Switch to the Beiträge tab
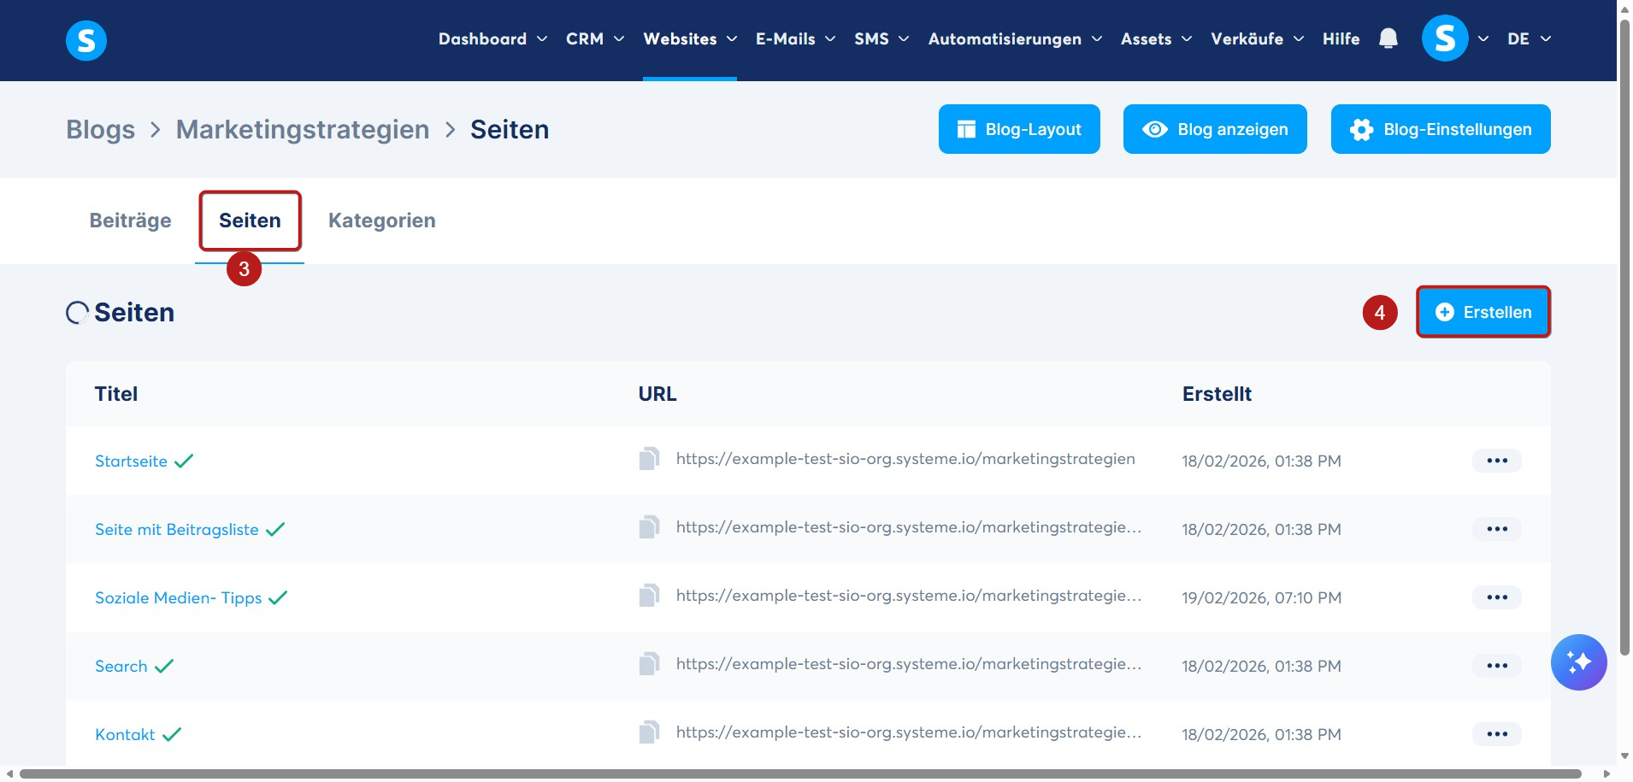The height and width of the screenshot is (782, 1633). pos(130,220)
